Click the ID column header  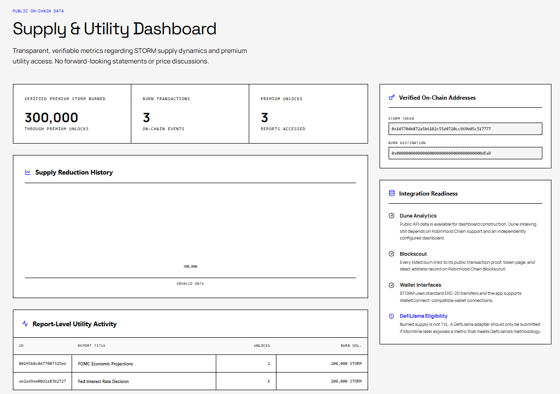click(21, 346)
